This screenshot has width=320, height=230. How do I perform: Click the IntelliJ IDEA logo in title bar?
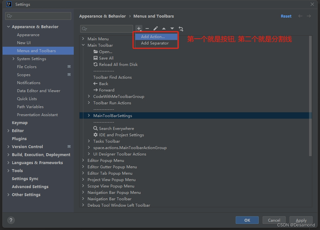(x=9, y=4)
